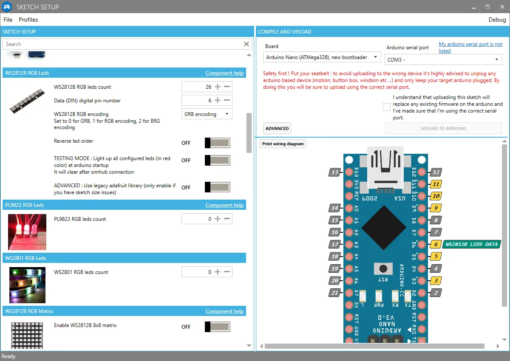510x361 pixels.
Task: Open 'My arduino serial port is not listed' link
Action: [x=470, y=47]
